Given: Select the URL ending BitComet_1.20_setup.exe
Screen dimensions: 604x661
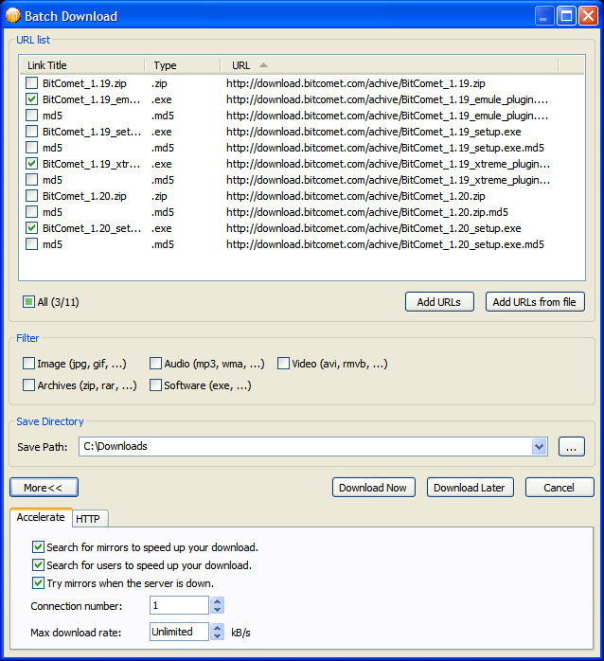Looking at the screenshot, I should (373, 228).
